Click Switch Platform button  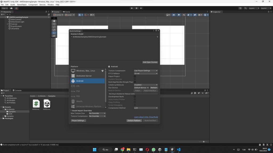(134, 121)
